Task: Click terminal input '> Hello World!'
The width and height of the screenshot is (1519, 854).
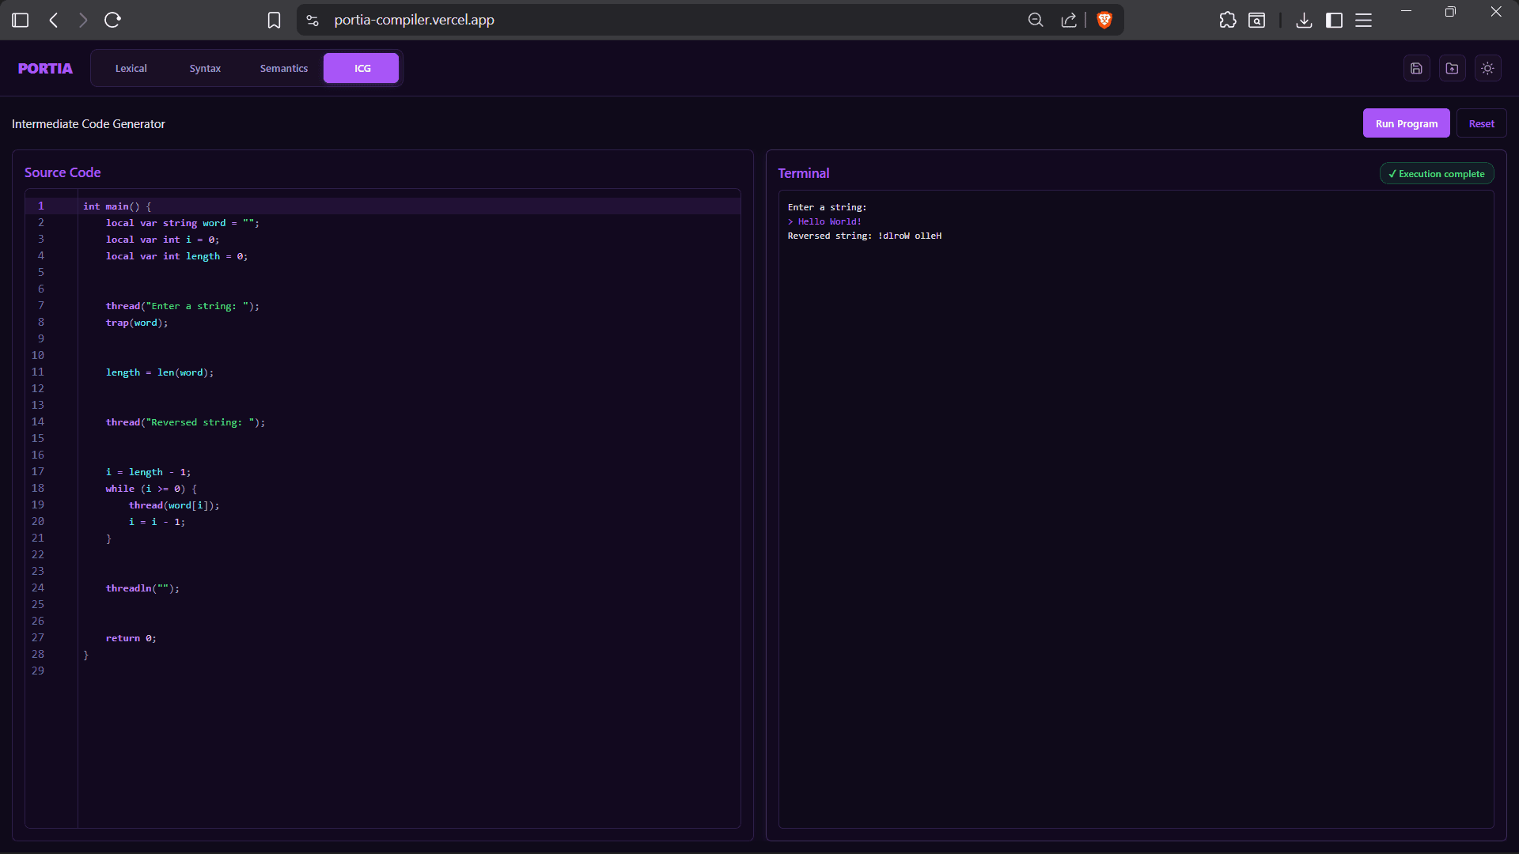Action: point(825,221)
